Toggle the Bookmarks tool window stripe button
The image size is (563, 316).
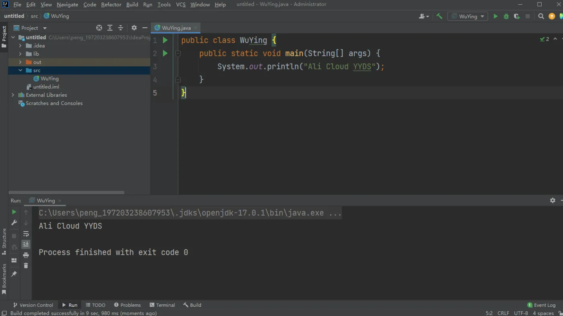click(x=4, y=279)
